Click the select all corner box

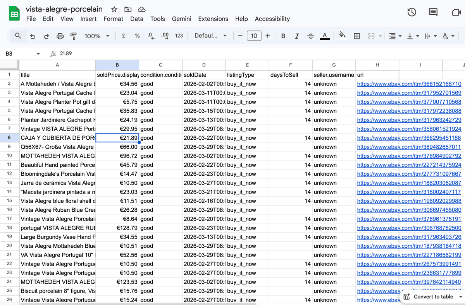(x=9, y=65)
